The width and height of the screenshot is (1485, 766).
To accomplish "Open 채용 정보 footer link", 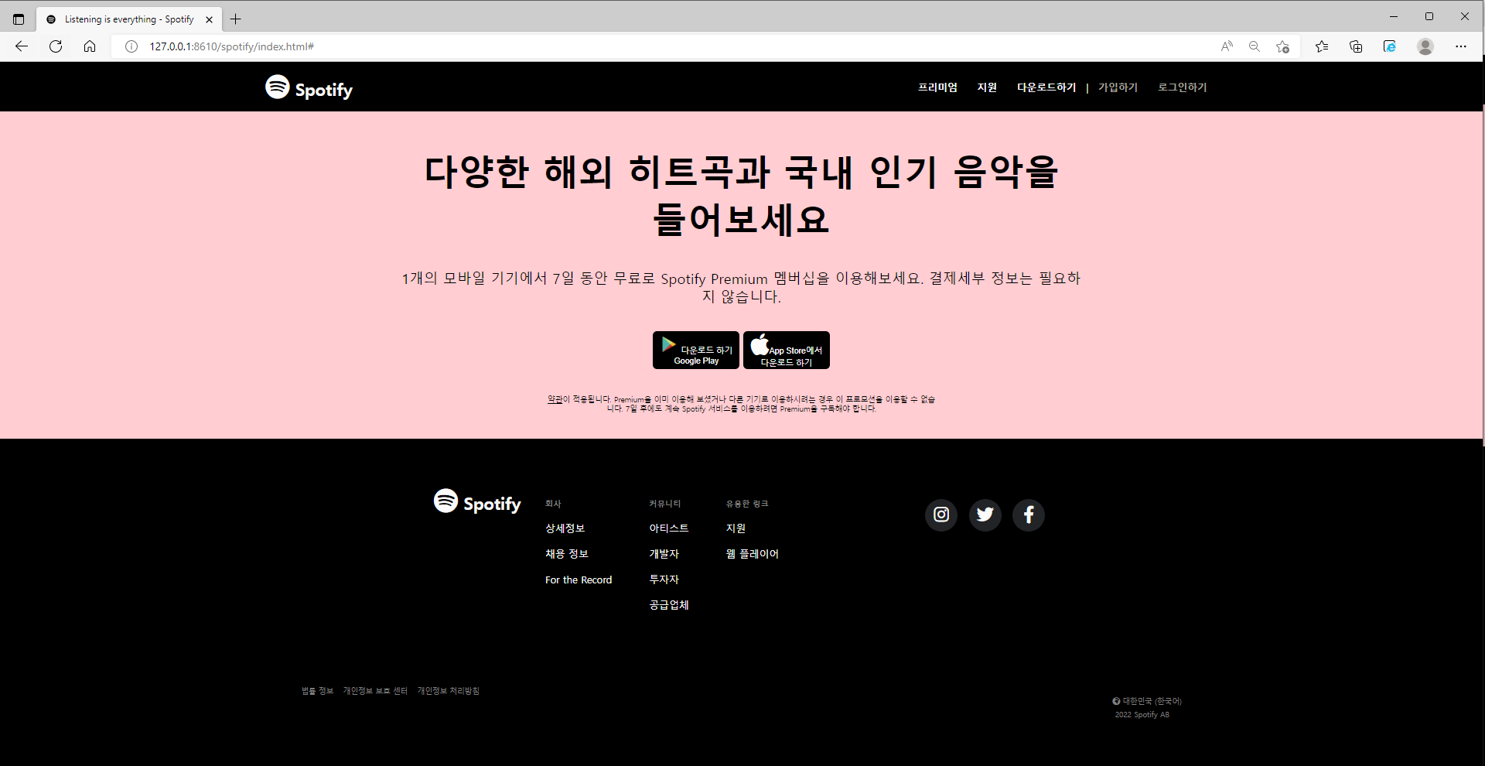I will (x=567, y=554).
